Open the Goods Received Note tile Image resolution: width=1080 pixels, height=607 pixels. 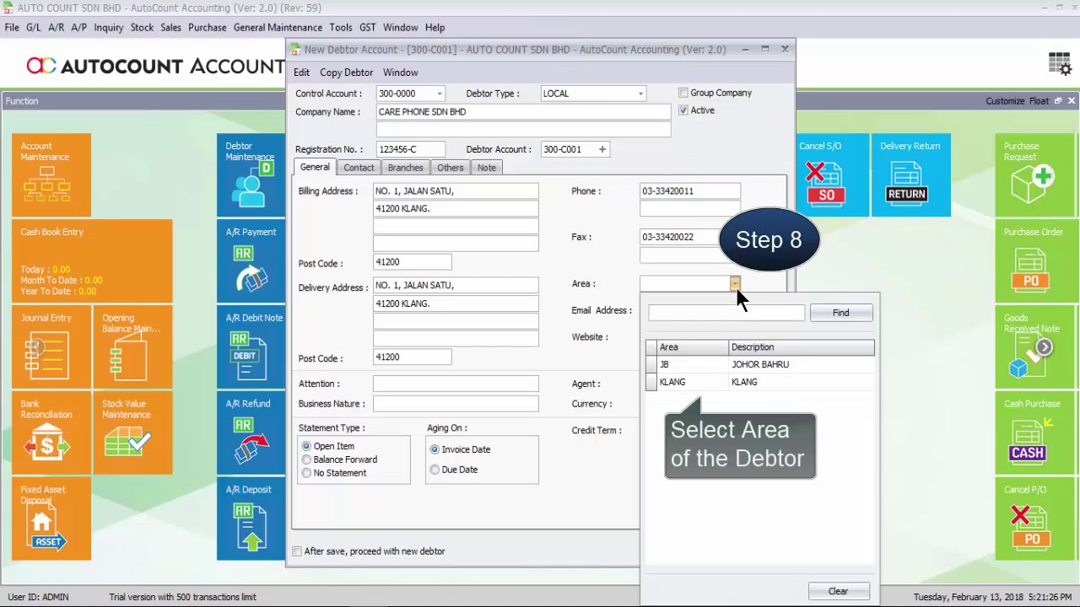pyautogui.click(x=1034, y=346)
